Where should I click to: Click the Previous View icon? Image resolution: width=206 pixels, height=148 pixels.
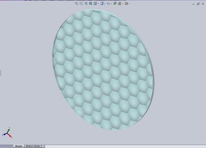pyautogui.click(x=86, y=3)
